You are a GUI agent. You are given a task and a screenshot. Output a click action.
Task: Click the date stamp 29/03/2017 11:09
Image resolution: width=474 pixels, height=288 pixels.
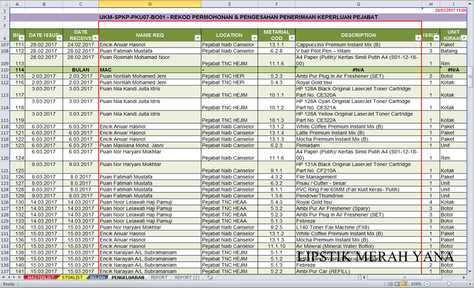[x=450, y=10]
